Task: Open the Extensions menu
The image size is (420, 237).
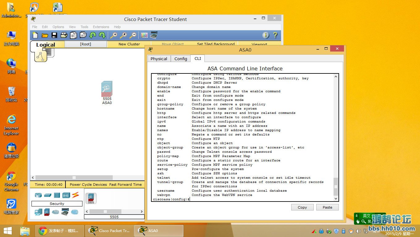Action: [x=101, y=27]
